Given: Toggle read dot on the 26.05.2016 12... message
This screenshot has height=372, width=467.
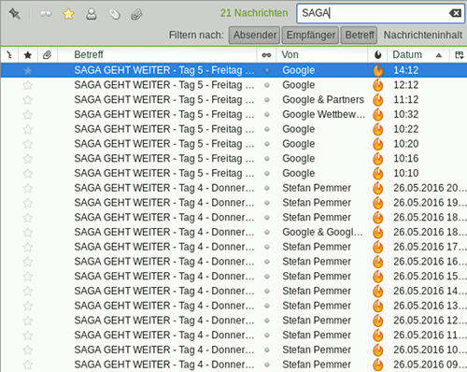Looking at the screenshot, I should pyautogui.click(x=267, y=321).
